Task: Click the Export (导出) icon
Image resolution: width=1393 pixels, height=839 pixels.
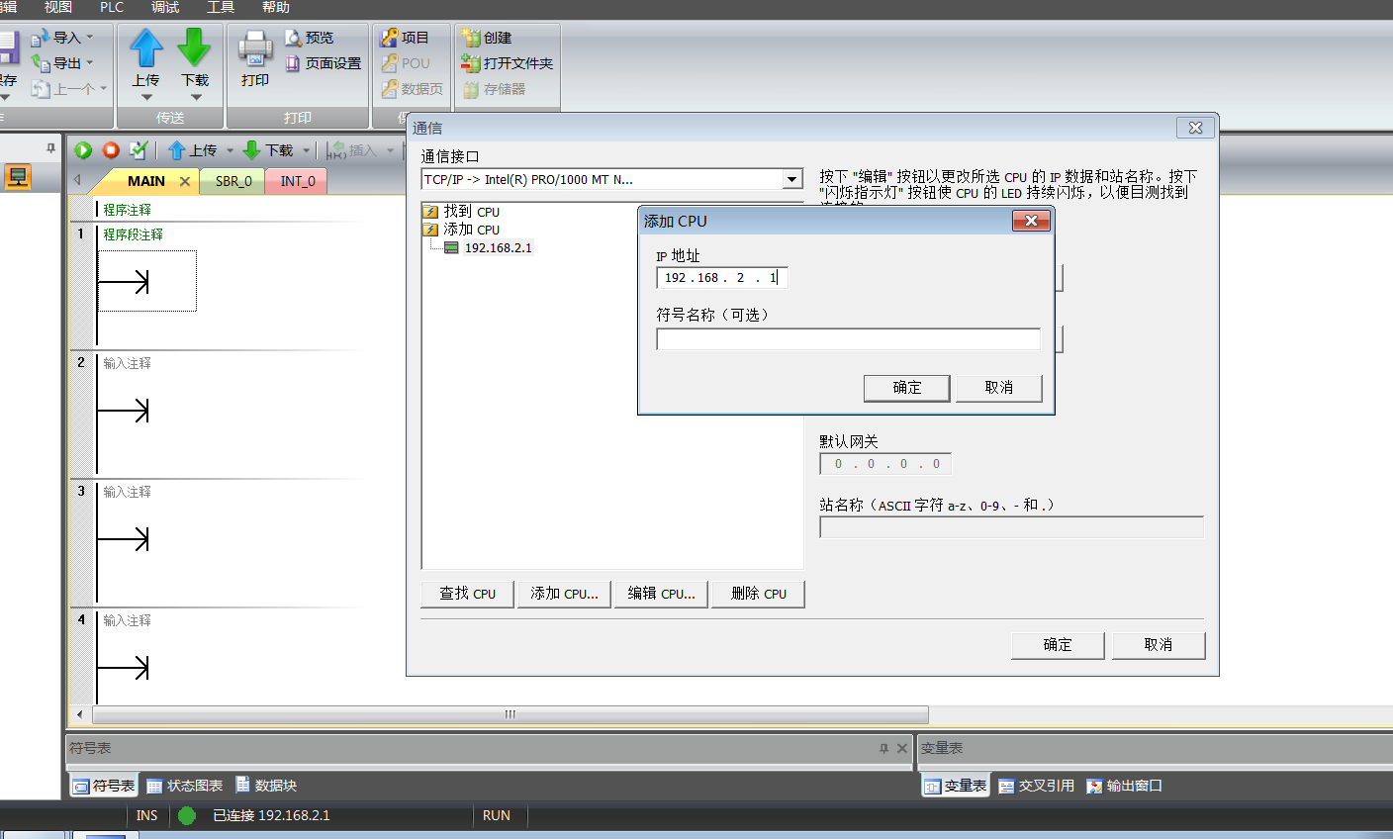Action: coord(40,63)
